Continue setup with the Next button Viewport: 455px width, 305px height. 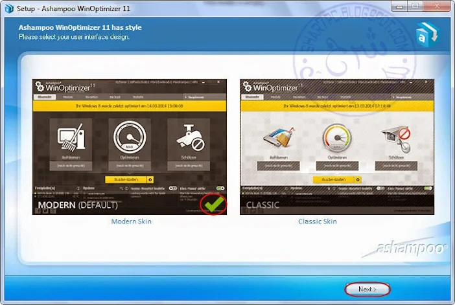coord(367,289)
